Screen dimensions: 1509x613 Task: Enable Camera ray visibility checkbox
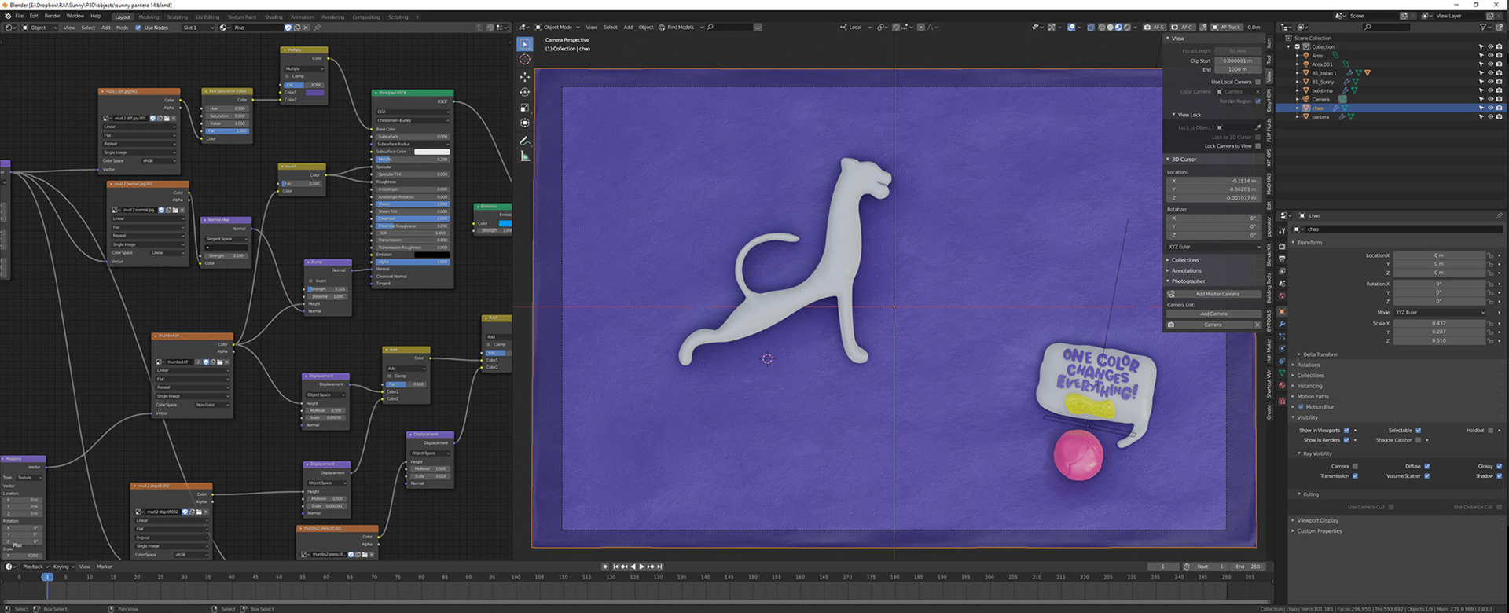pos(1355,466)
